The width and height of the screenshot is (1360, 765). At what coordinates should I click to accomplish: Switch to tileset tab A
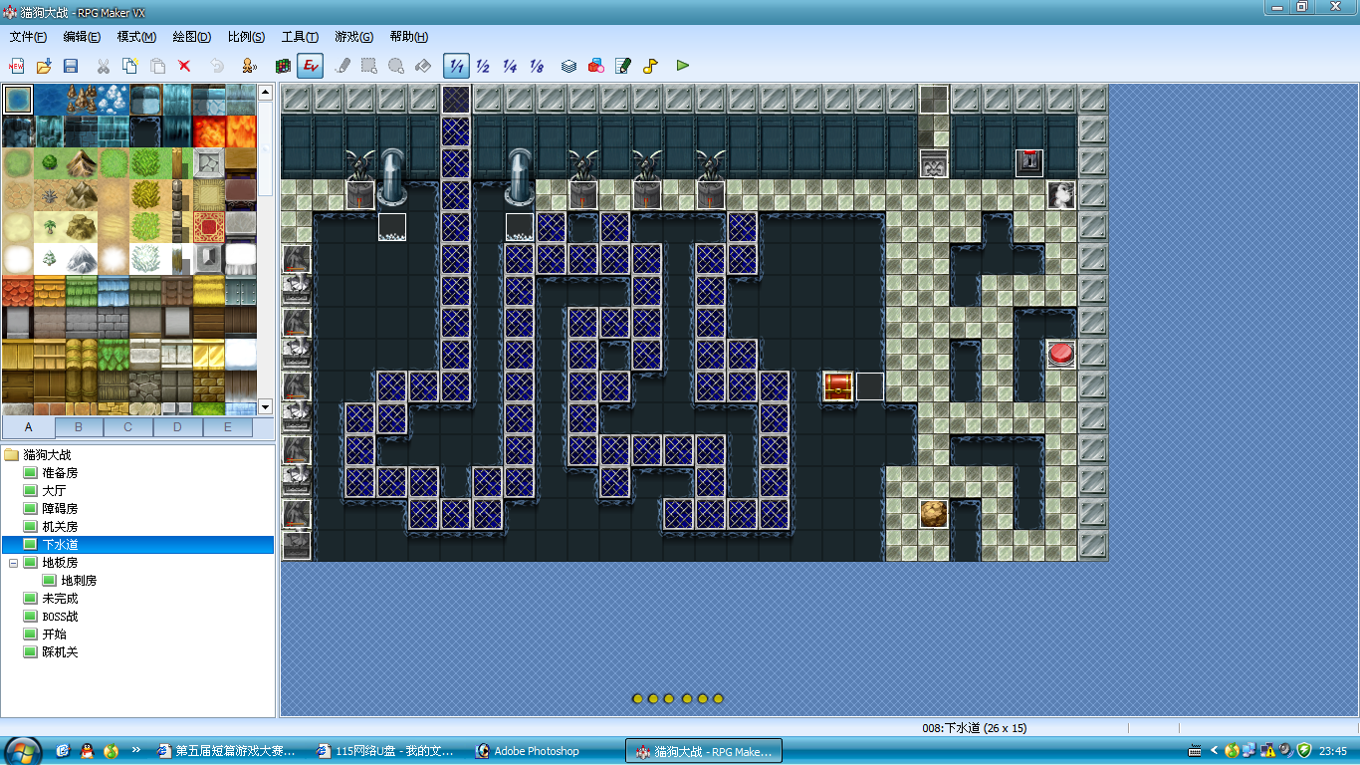tap(28, 427)
